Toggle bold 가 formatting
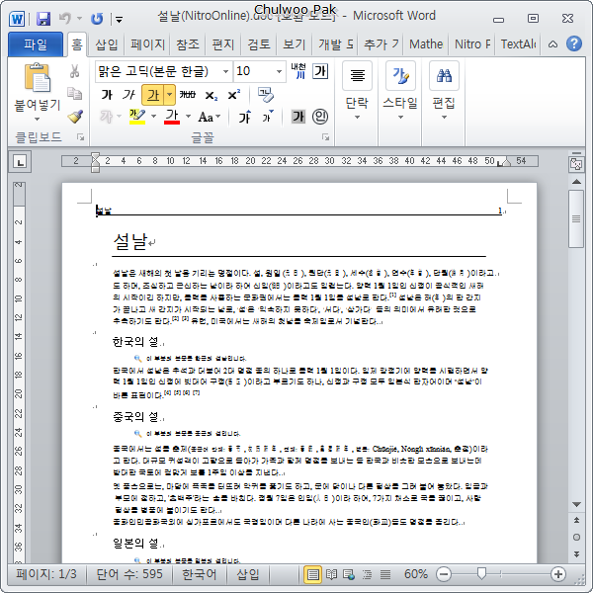Viewport: 593px width, 593px height. (x=107, y=95)
